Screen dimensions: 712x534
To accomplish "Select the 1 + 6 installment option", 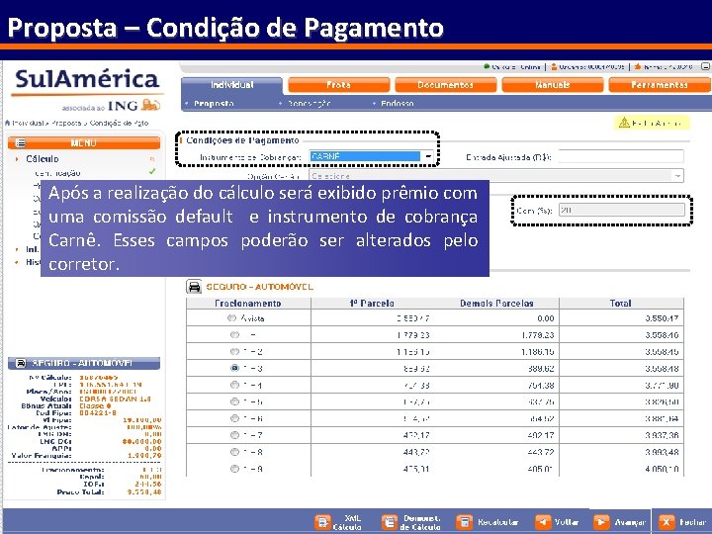I will (234, 418).
